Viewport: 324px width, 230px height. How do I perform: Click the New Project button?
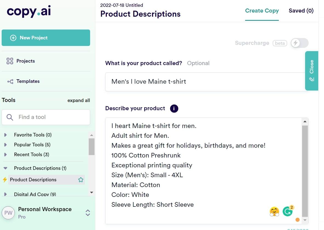(46, 38)
